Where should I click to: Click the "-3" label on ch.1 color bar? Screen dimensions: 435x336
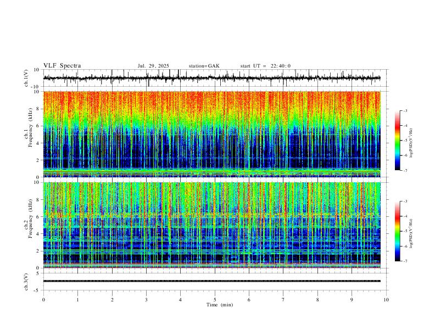click(x=405, y=110)
